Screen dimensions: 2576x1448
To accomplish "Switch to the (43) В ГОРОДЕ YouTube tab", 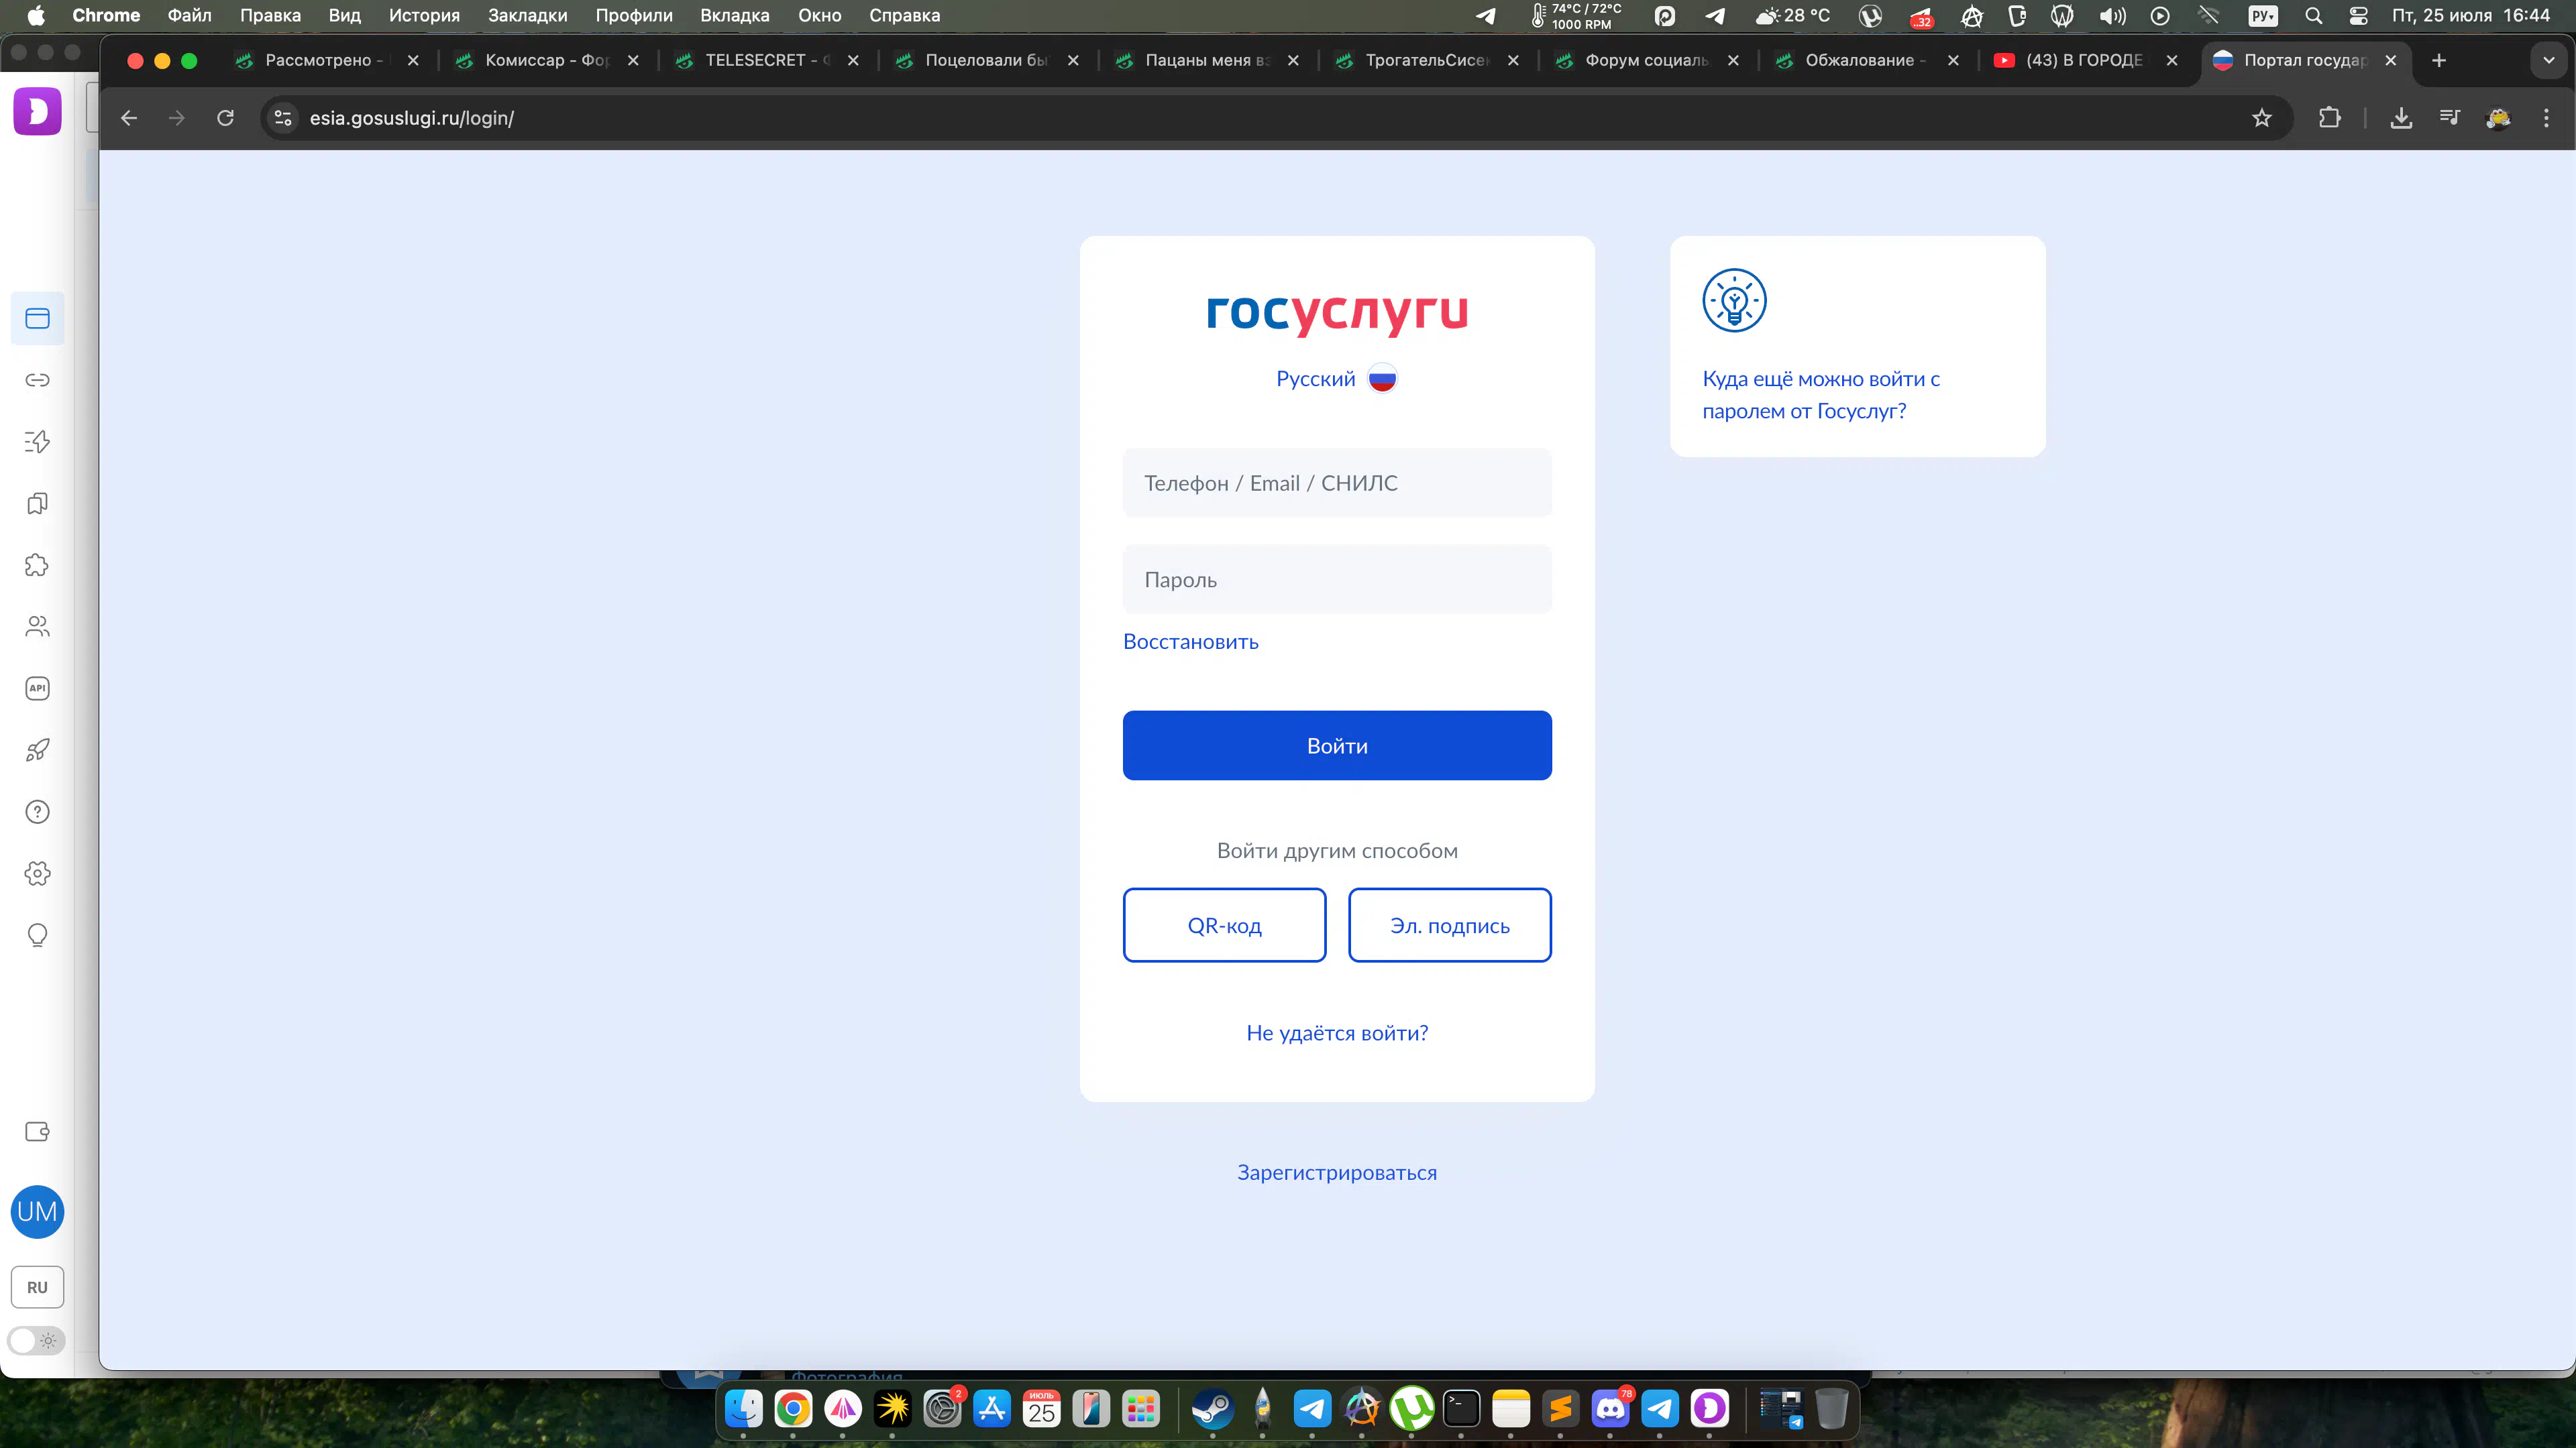I will tap(2085, 60).
